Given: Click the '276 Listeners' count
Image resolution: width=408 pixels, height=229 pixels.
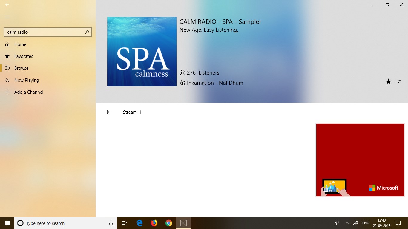Looking at the screenshot, I should tap(203, 73).
